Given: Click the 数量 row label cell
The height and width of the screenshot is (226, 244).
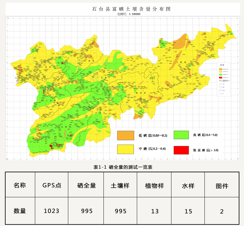Looking at the screenshot, I should click(20, 211).
